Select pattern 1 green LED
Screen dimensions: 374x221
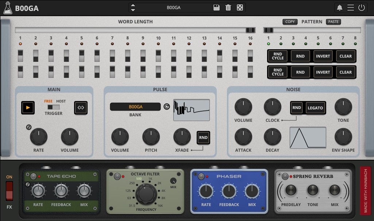click(268, 44)
